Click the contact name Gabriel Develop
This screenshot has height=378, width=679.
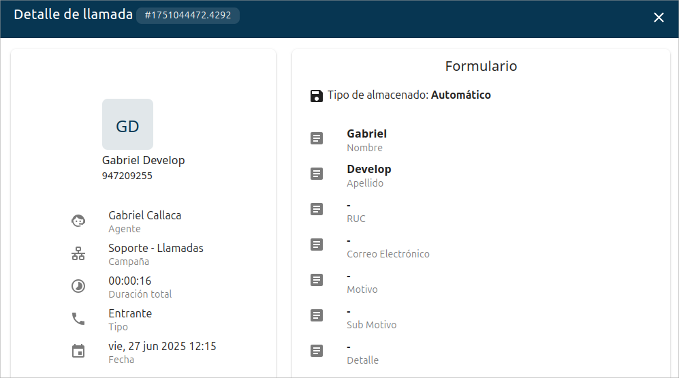143,161
